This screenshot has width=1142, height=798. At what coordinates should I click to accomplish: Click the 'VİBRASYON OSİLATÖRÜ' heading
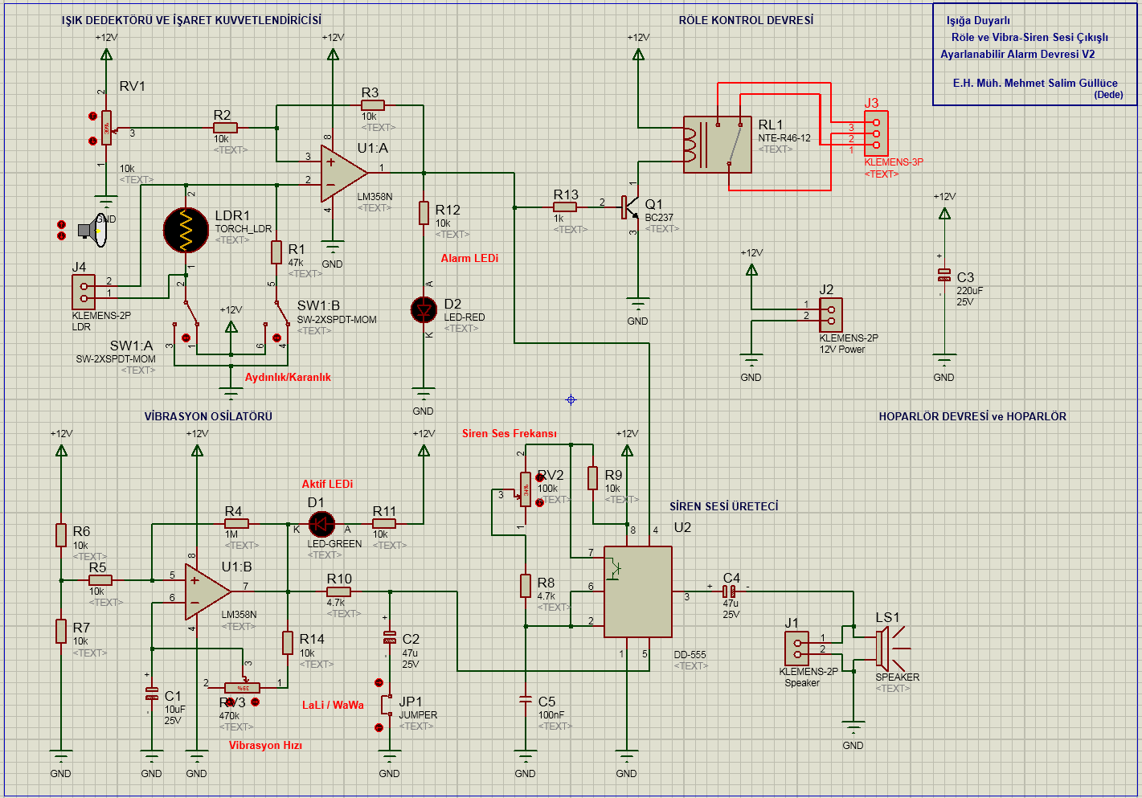point(208,416)
